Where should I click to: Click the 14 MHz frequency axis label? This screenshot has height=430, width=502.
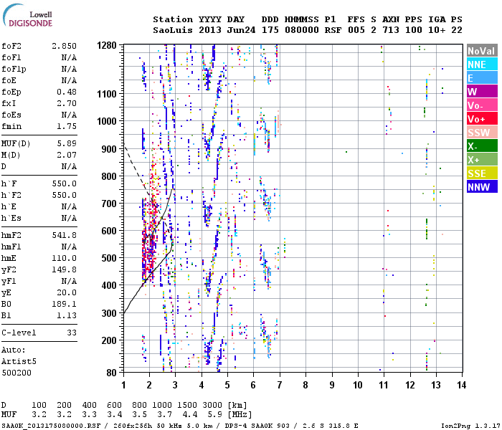(x=461, y=385)
